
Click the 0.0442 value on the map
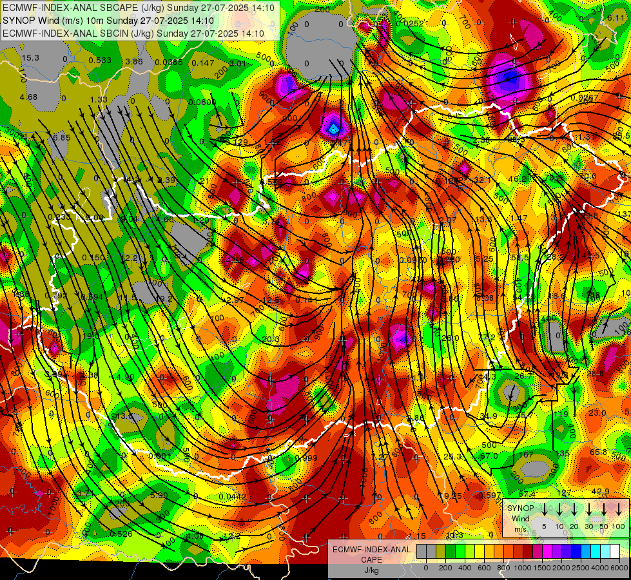(x=233, y=497)
